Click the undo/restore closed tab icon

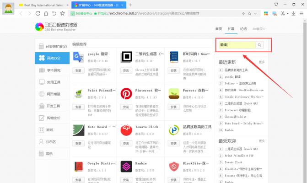[54, 13]
